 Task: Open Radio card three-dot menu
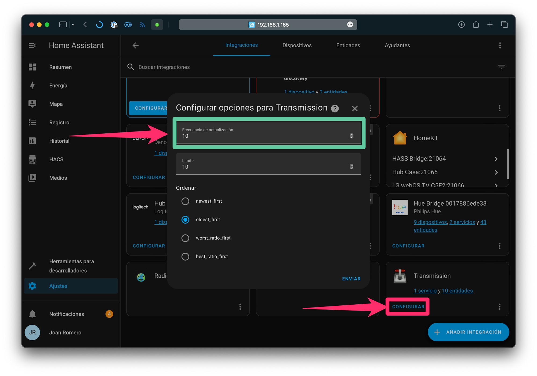pos(240,306)
